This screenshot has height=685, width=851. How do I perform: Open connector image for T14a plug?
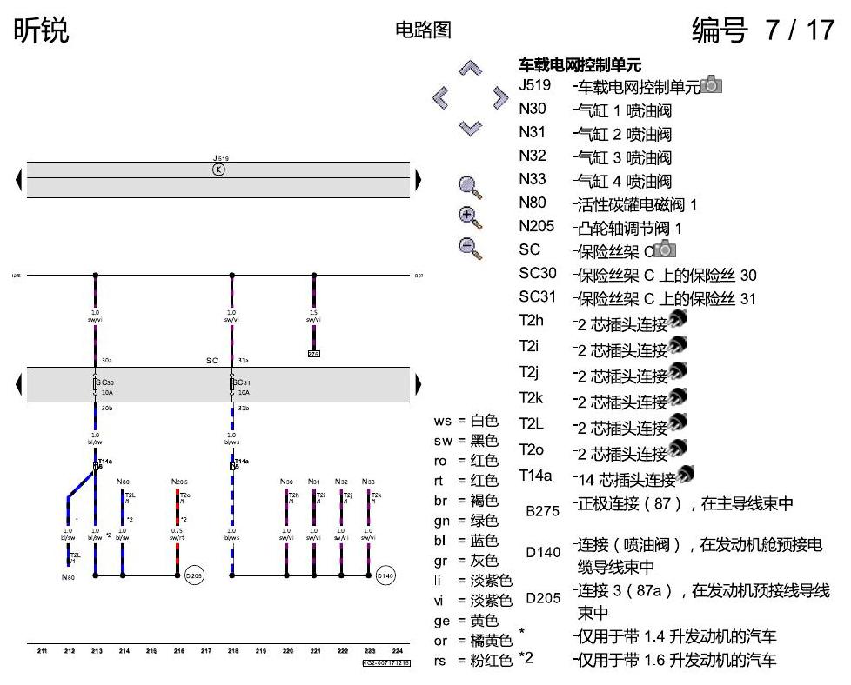pyautogui.click(x=686, y=475)
